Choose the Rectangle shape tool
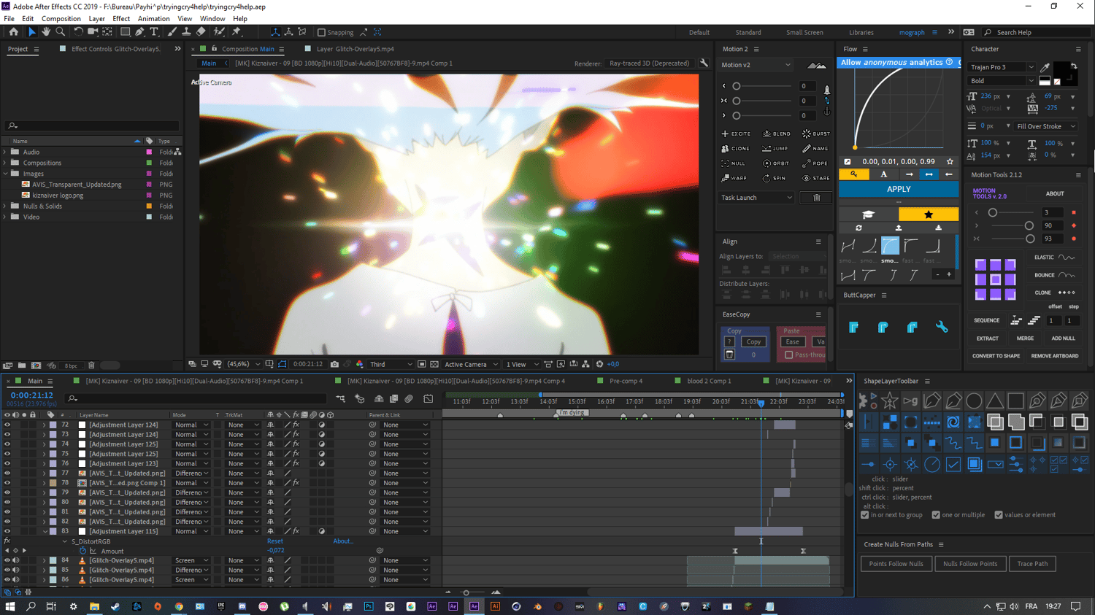The width and height of the screenshot is (1095, 615). coord(125,32)
